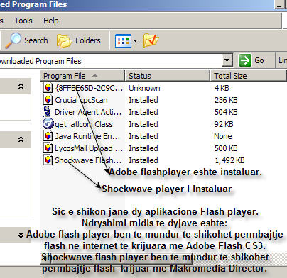This screenshot has height=278, width=287.
Task: Click the Driver Agent Acti... name
Action: (88, 112)
